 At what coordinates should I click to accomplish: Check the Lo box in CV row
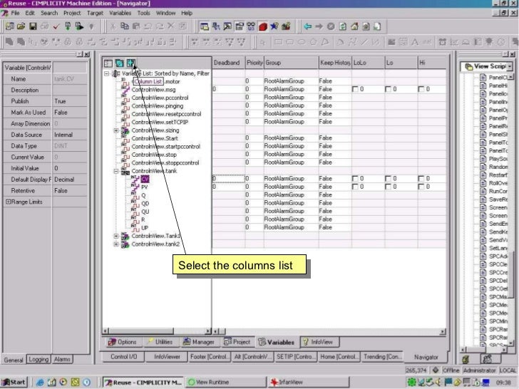pyautogui.click(x=389, y=179)
